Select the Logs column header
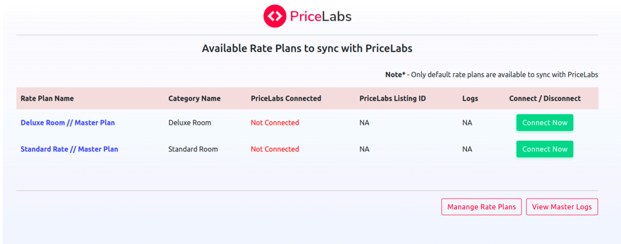This screenshot has height=244, width=621. 470,98
